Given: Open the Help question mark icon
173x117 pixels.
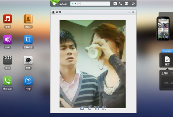Looking at the screenshot, I should [x=28, y=81].
